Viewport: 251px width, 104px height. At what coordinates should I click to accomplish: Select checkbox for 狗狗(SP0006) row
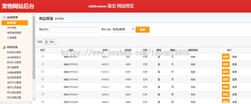pyautogui.click(x=43, y=86)
